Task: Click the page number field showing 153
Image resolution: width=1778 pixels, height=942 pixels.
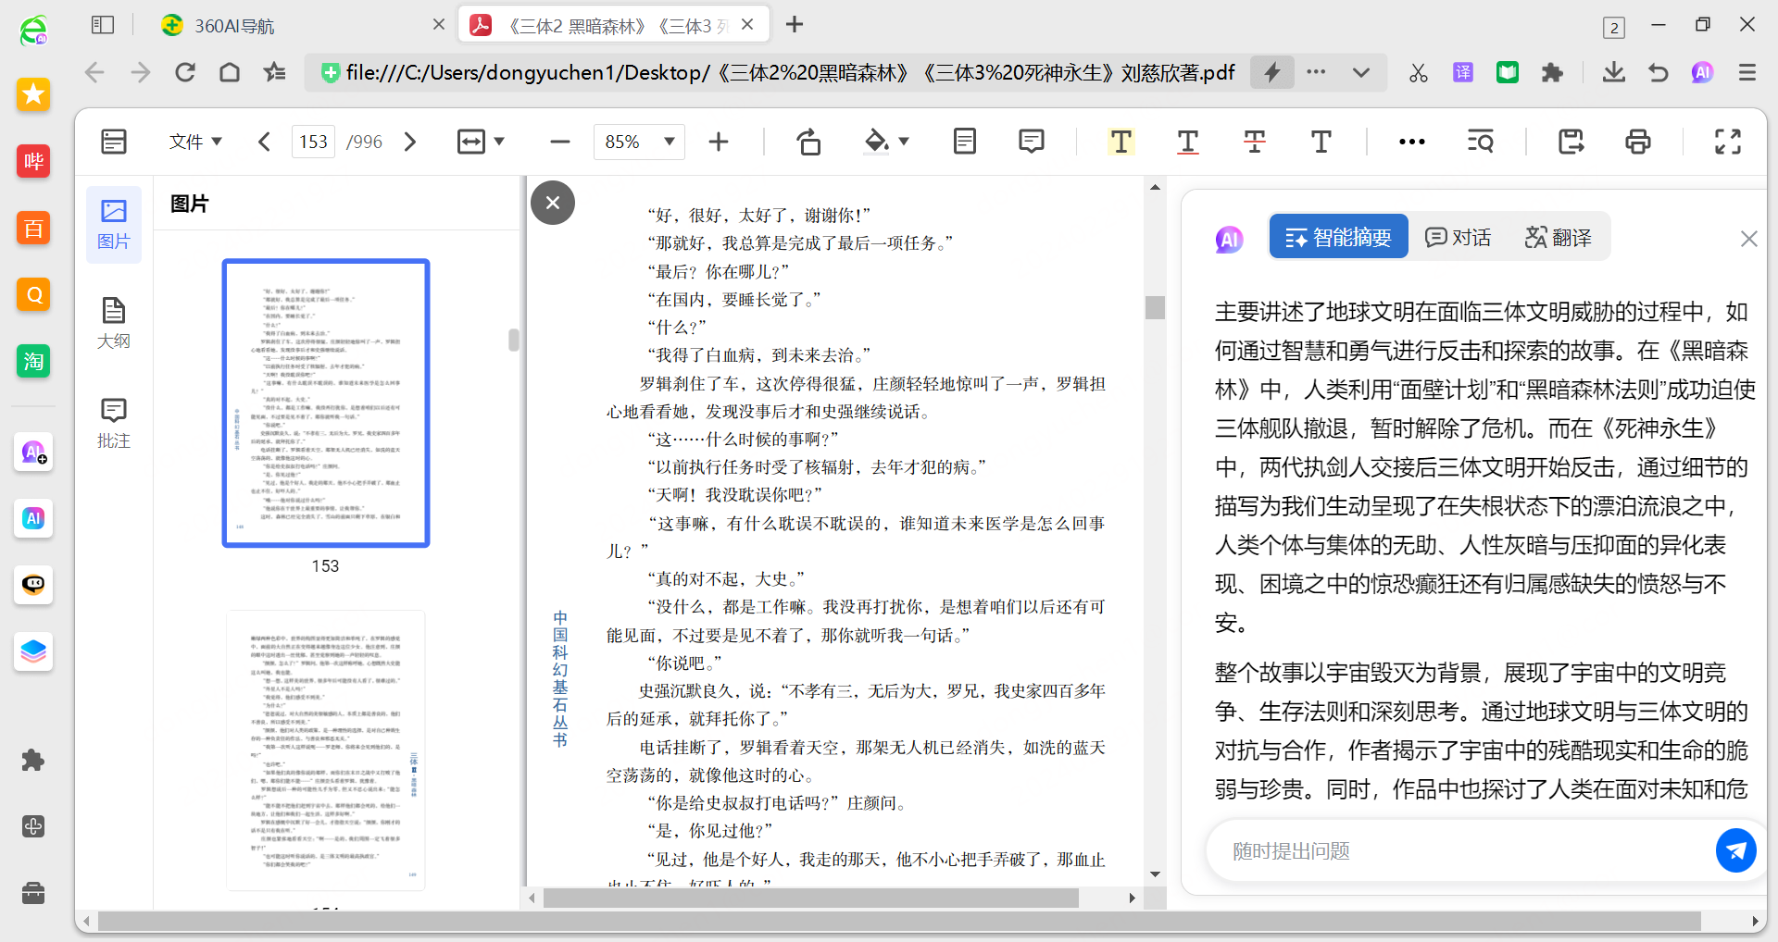Action: click(x=313, y=142)
